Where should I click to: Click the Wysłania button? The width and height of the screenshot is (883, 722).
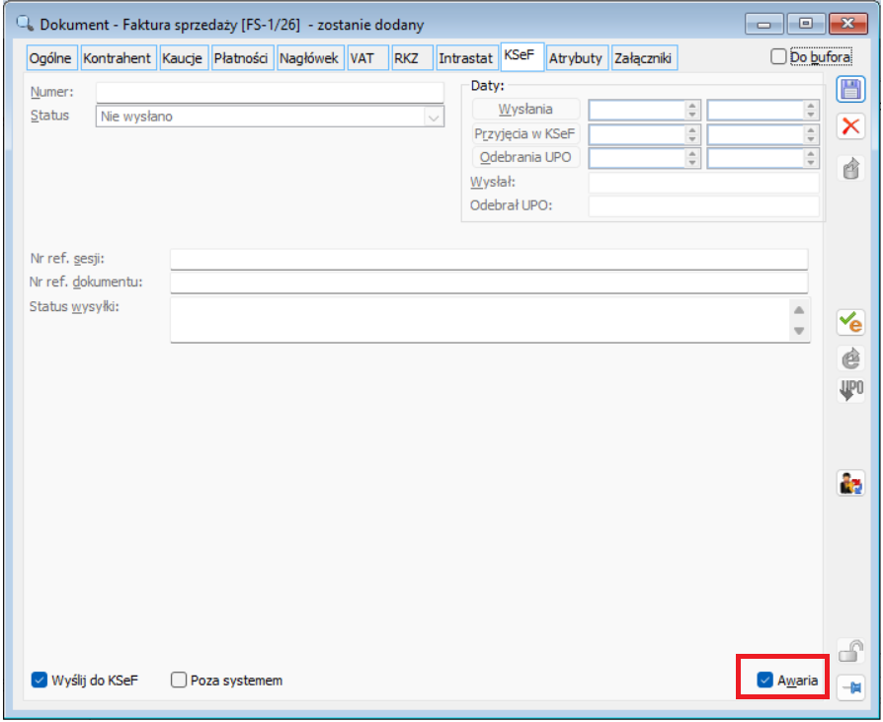coord(526,110)
